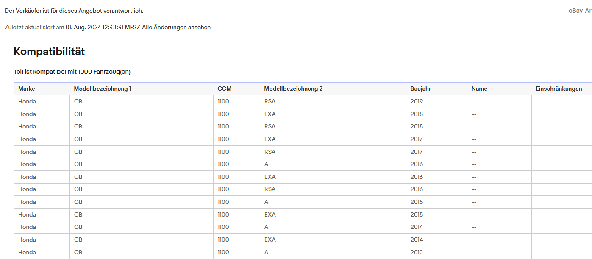Click 'RSA' in the 2019 row
The image size is (592, 259).
coord(270,102)
